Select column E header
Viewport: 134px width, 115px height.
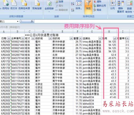[x=62, y=32]
